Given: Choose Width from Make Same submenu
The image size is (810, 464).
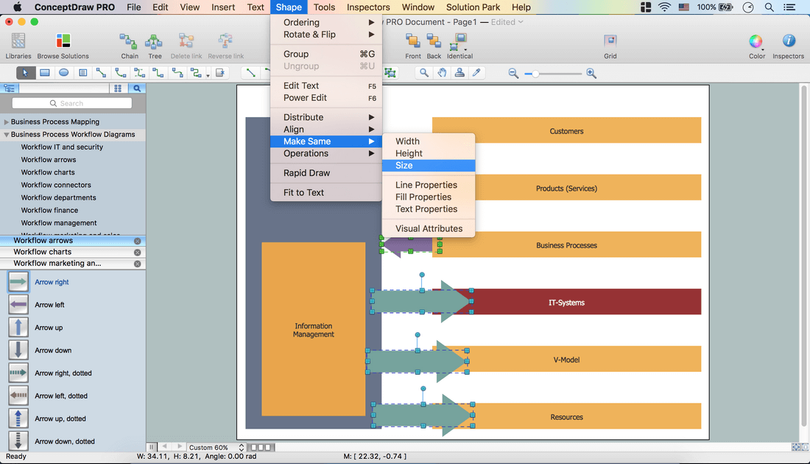Looking at the screenshot, I should pyautogui.click(x=429, y=141).
